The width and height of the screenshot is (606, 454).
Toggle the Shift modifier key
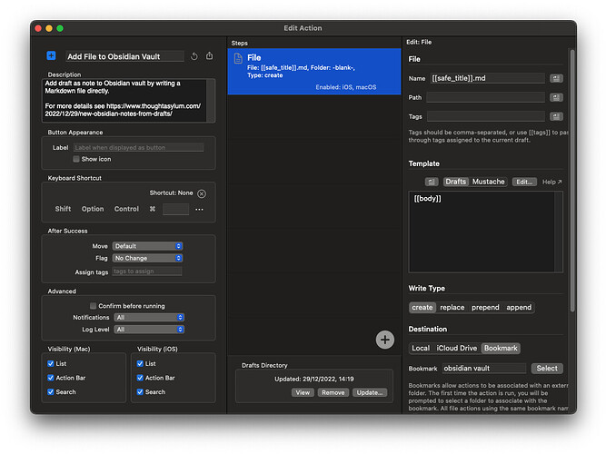coord(63,209)
